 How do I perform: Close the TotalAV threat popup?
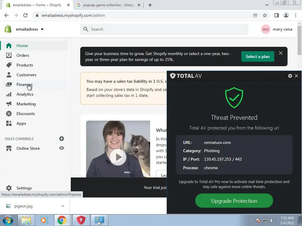click(296, 76)
